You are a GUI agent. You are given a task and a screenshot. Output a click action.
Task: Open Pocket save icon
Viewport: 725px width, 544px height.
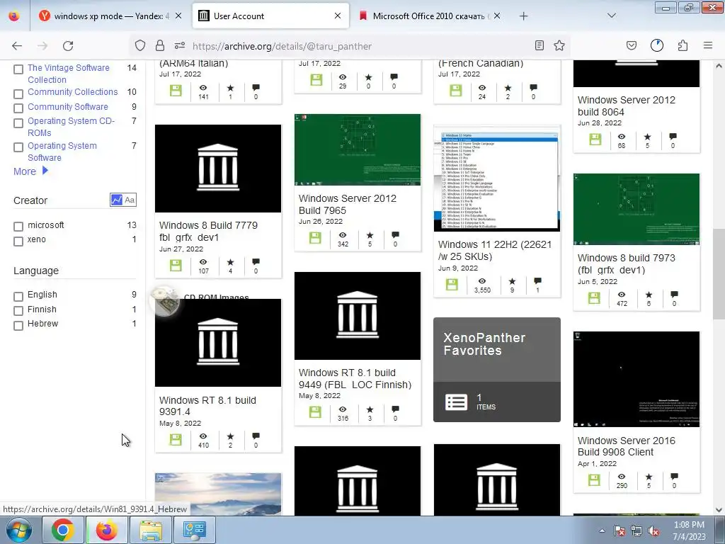point(632,46)
